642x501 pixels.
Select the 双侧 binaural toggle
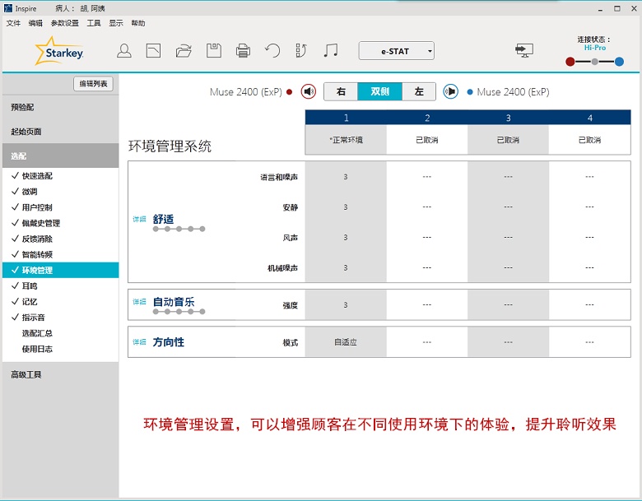[x=379, y=91]
